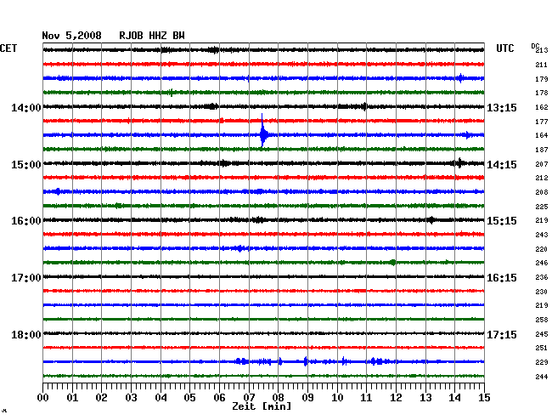Click the DC offset value "207"
The height and width of the screenshot is (420, 552).
(542, 164)
